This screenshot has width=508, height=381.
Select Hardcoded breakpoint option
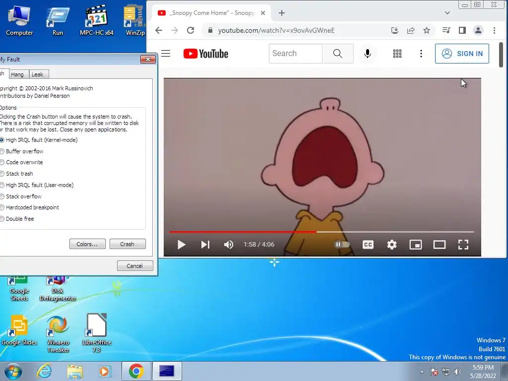click(29, 207)
